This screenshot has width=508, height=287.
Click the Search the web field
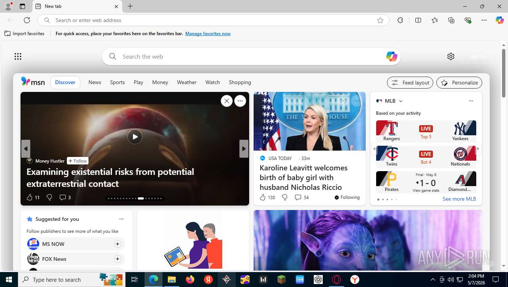click(251, 56)
